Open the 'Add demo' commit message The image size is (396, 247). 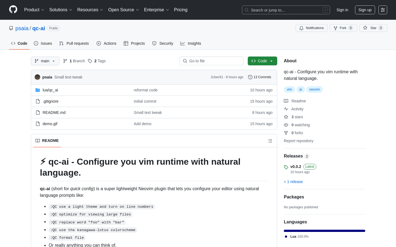(142, 124)
